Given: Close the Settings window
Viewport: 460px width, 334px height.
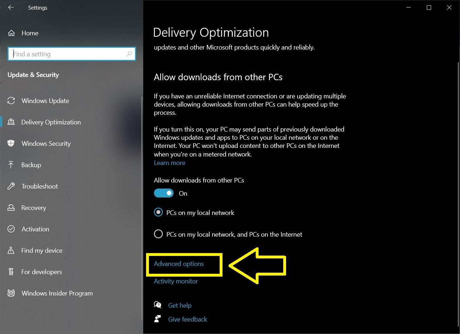Looking at the screenshot, I should tap(449, 7).
